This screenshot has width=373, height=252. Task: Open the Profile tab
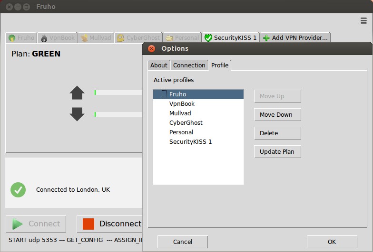point(220,65)
